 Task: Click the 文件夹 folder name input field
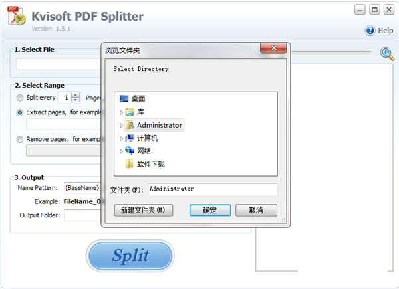pos(213,189)
